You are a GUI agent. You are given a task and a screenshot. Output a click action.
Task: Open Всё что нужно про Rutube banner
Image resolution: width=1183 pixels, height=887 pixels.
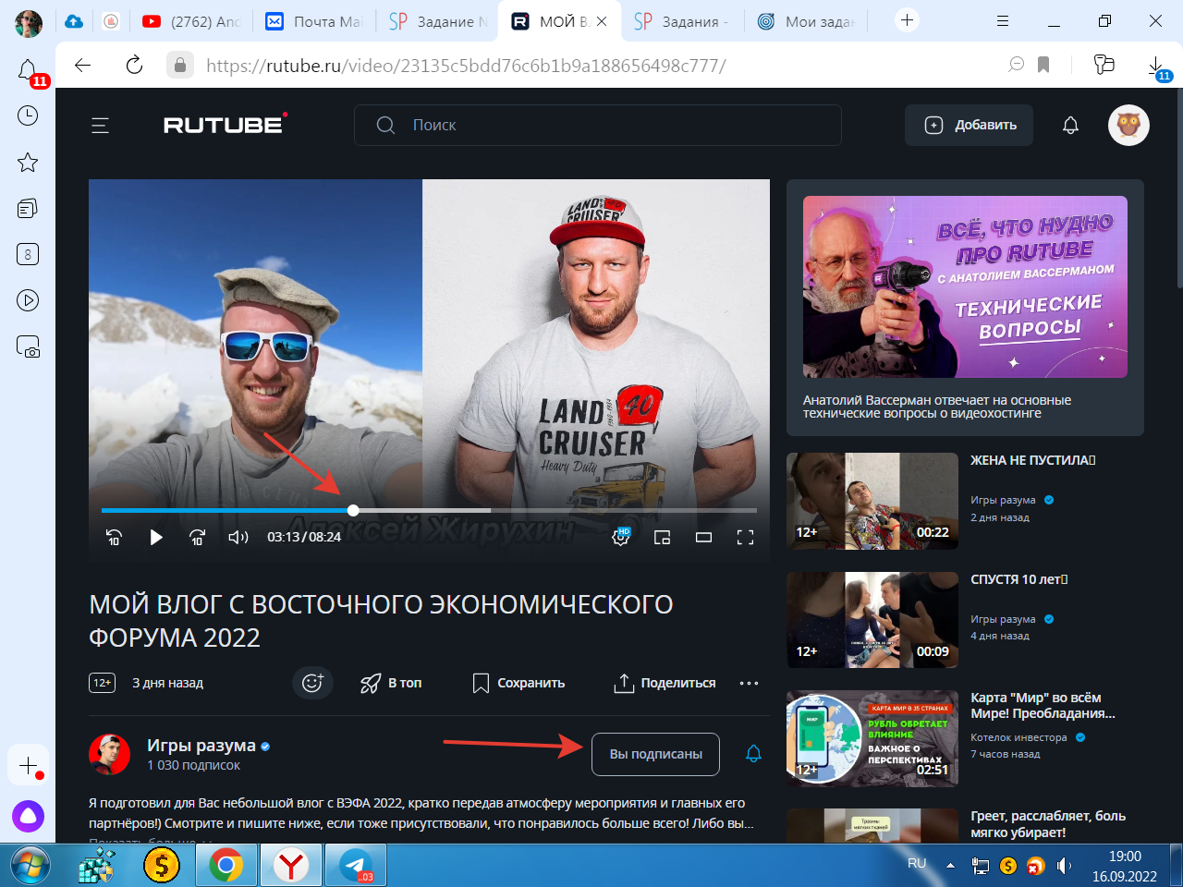[965, 286]
